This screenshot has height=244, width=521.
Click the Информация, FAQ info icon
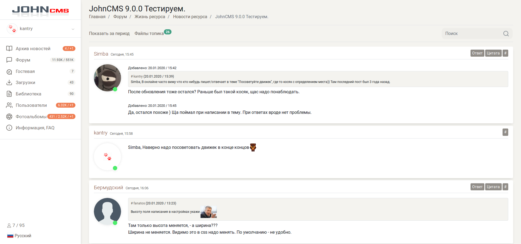pyautogui.click(x=9, y=128)
